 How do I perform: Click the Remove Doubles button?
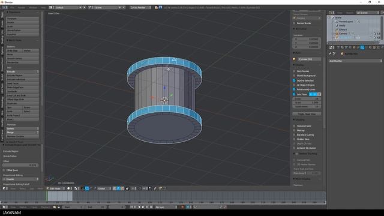(23, 136)
